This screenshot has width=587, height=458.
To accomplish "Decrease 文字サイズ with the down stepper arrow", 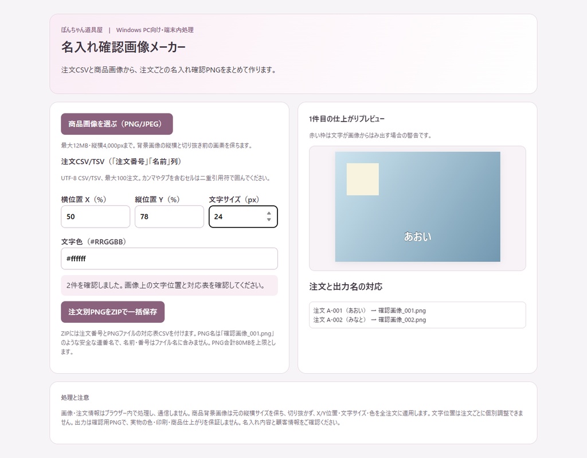I will 269,220.
